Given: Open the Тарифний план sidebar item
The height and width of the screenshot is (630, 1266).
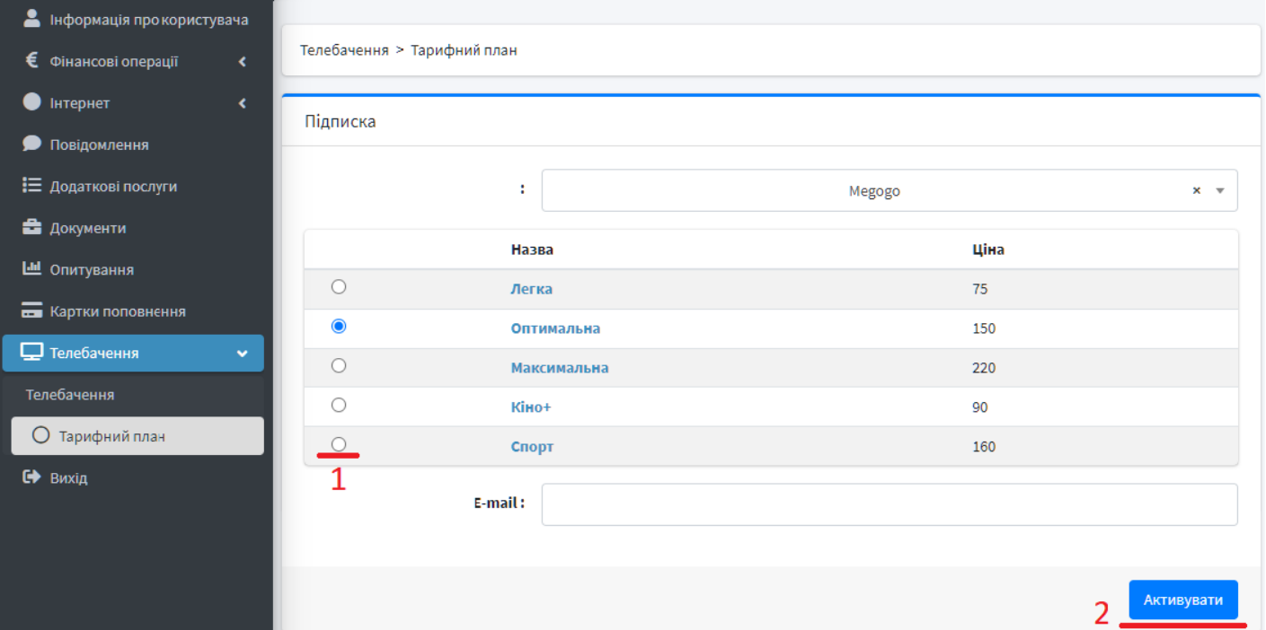Looking at the screenshot, I should click(x=111, y=436).
